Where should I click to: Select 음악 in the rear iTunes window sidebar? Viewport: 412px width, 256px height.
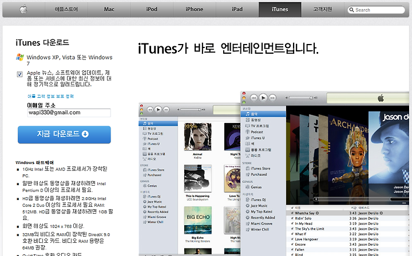(158, 123)
